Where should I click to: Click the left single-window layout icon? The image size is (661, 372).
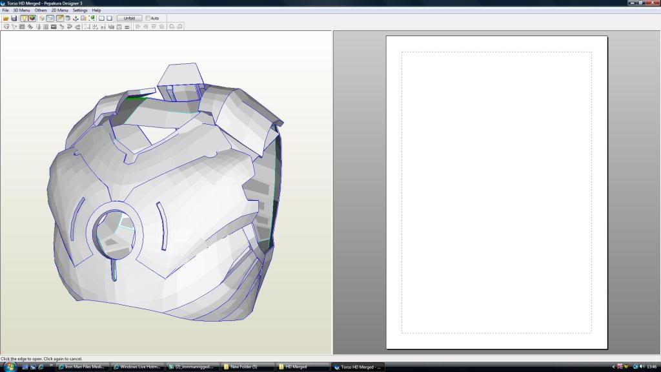[x=101, y=18]
